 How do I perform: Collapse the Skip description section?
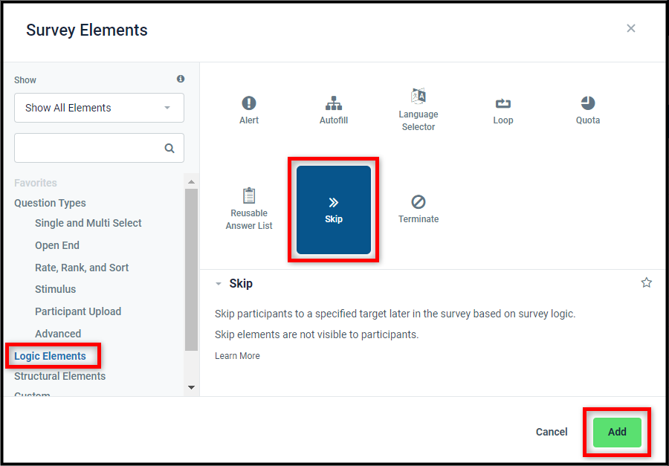pos(219,284)
